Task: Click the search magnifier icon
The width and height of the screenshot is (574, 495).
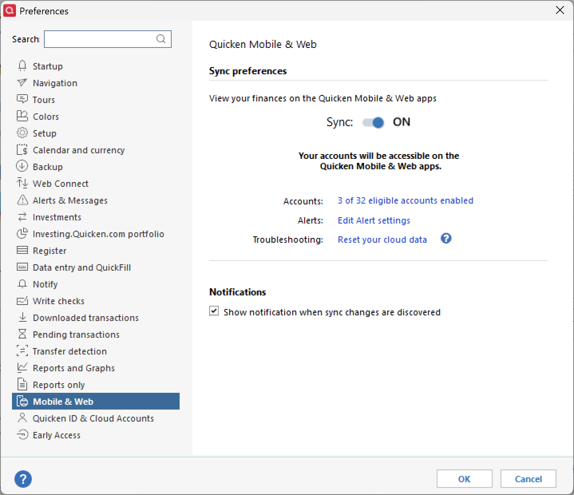Action: click(x=161, y=39)
